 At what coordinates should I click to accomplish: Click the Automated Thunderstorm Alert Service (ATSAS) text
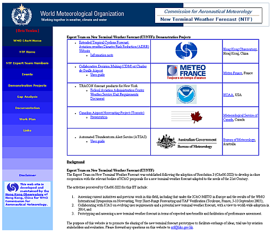click(113, 137)
